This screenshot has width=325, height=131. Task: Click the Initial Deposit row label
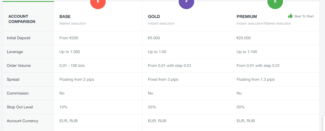click(19, 38)
